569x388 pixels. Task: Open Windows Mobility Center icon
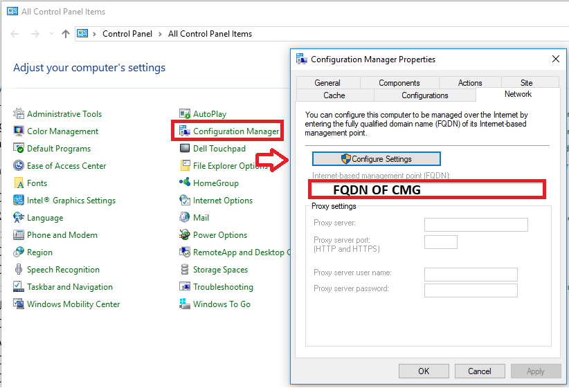pyautogui.click(x=19, y=304)
